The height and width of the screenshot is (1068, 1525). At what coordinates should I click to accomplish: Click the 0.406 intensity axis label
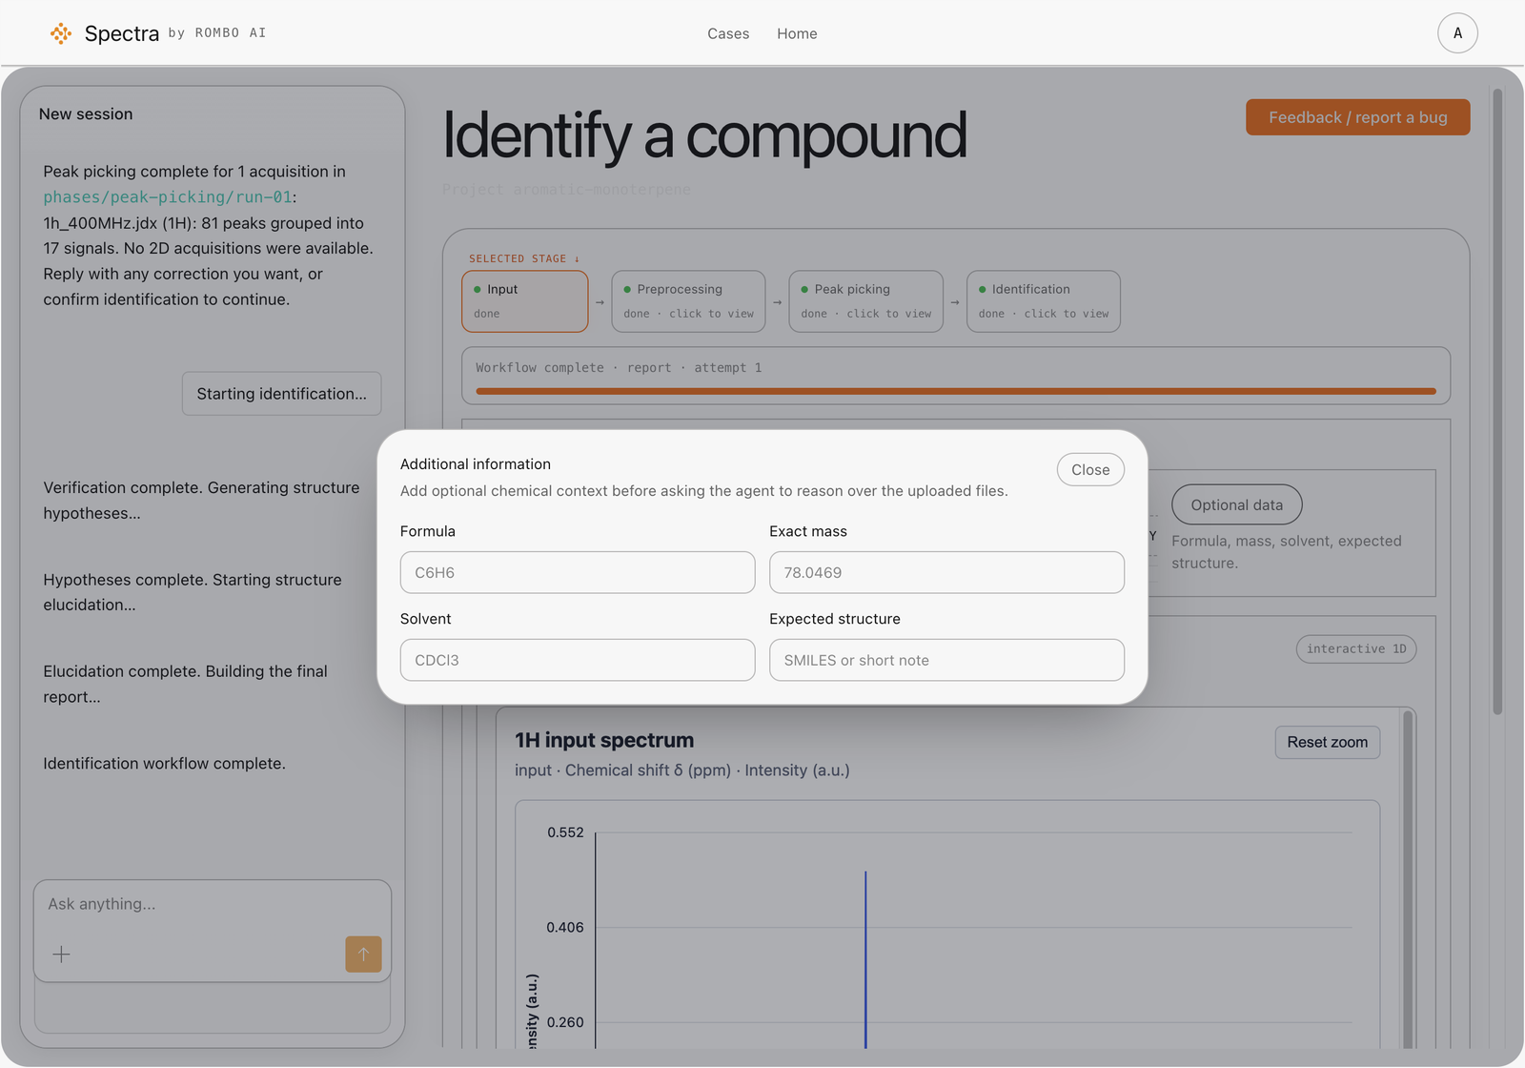pyautogui.click(x=565, y=927)
